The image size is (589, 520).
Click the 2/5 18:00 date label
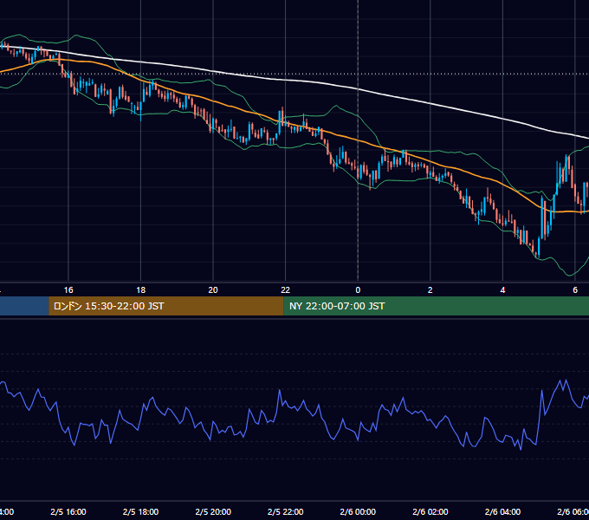click(x=140, y=512)
